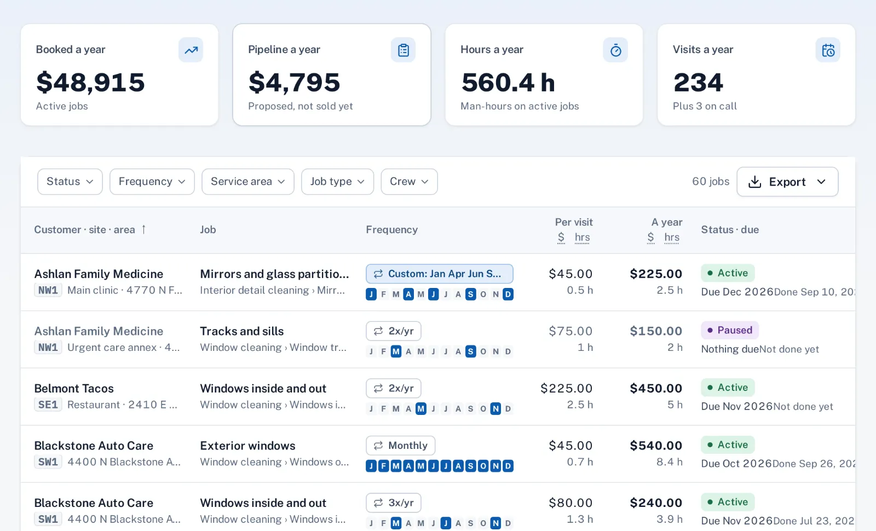Click the 60 jobs count label

pyautogui.click(x=711, y=182)
